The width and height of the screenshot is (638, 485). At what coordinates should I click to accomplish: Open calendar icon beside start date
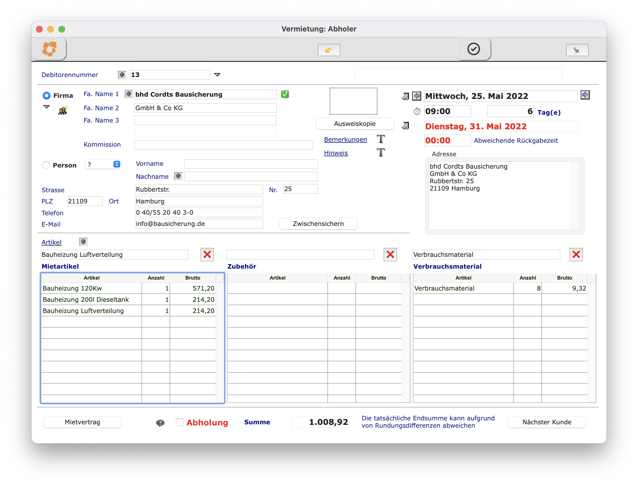coord(405,96)
